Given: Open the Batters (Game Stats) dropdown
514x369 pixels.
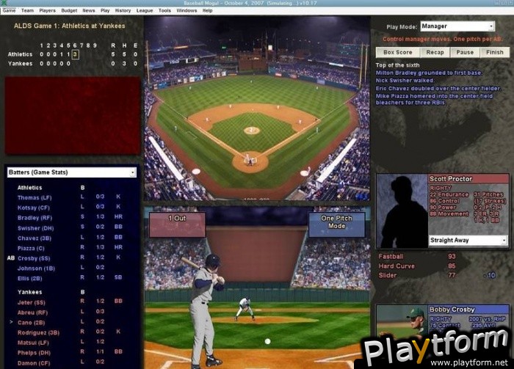Looking at the screenshot, I should click(x=71, y=172).
